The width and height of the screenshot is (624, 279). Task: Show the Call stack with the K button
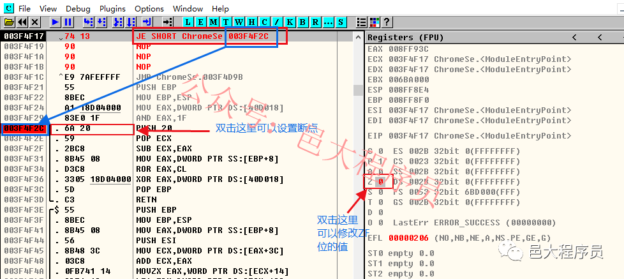[290, 22]
